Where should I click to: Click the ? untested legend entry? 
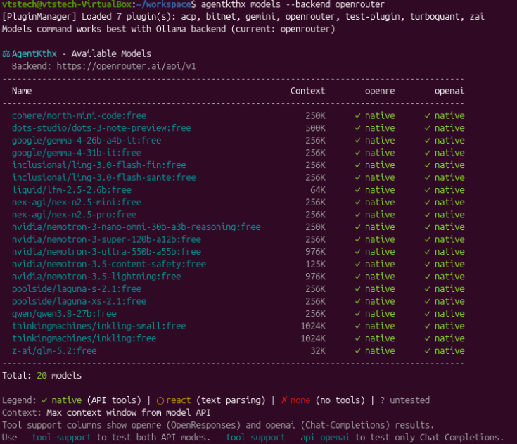pyautogui.click(x=405, y=400)
